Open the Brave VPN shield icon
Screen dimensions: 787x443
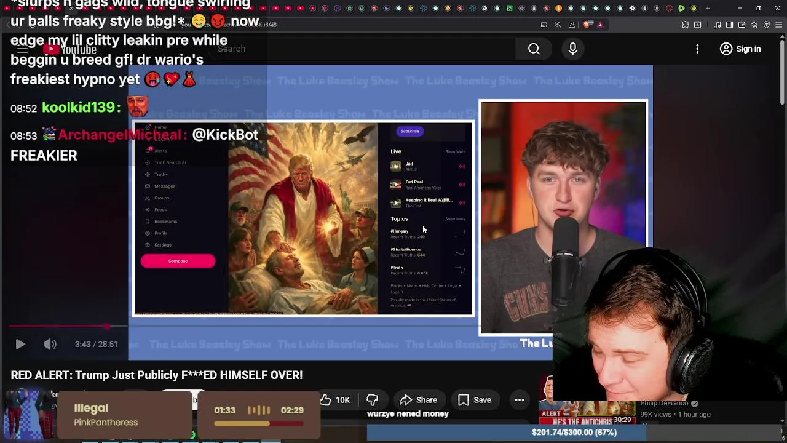(766, 25)
